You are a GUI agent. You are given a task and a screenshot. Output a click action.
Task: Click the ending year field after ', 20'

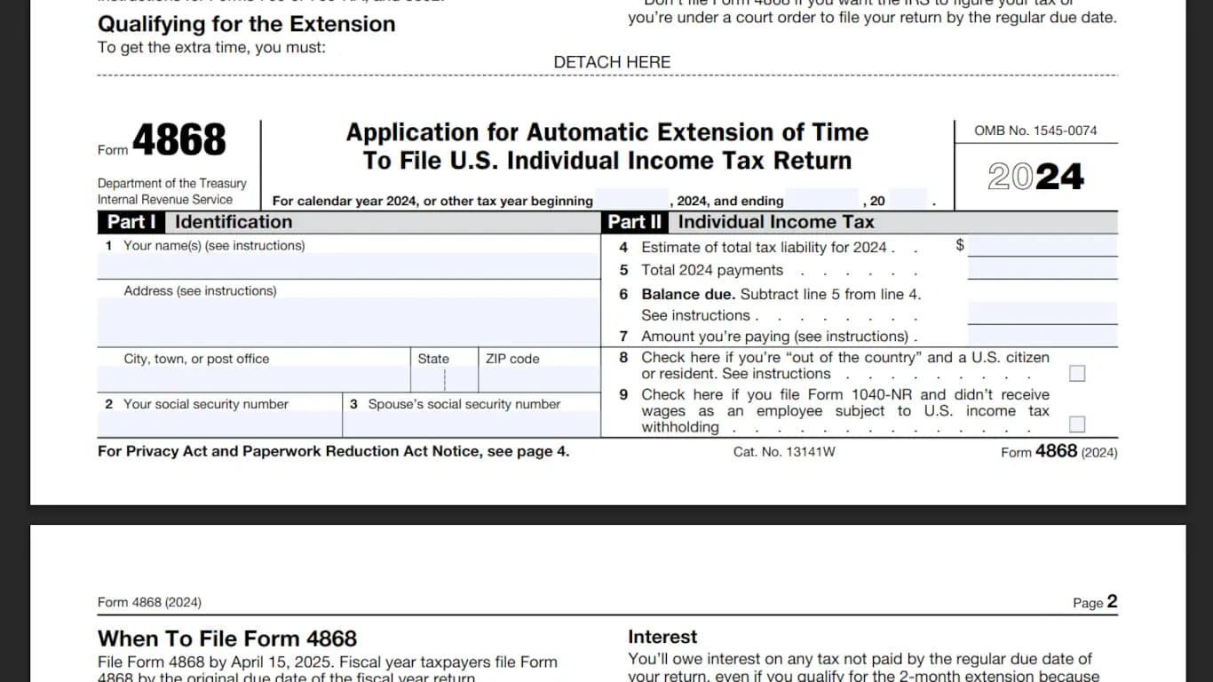(x=908, y=200)
